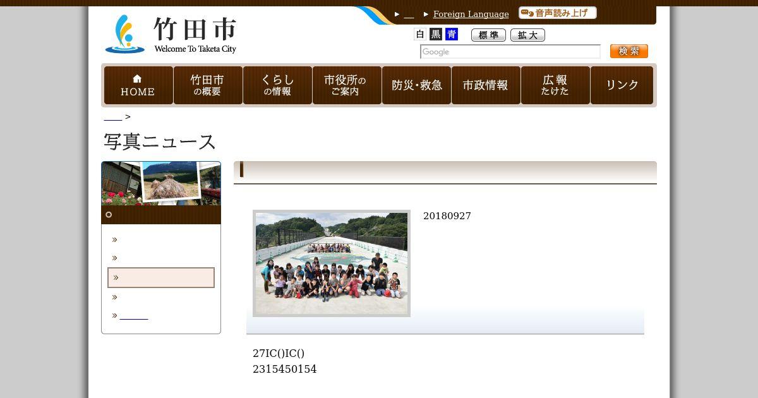This screenshot has height=398, width=758.
Task: Focus the Google search field
Action: (510, 52)
